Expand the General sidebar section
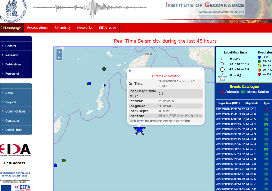 pos(16,46)
